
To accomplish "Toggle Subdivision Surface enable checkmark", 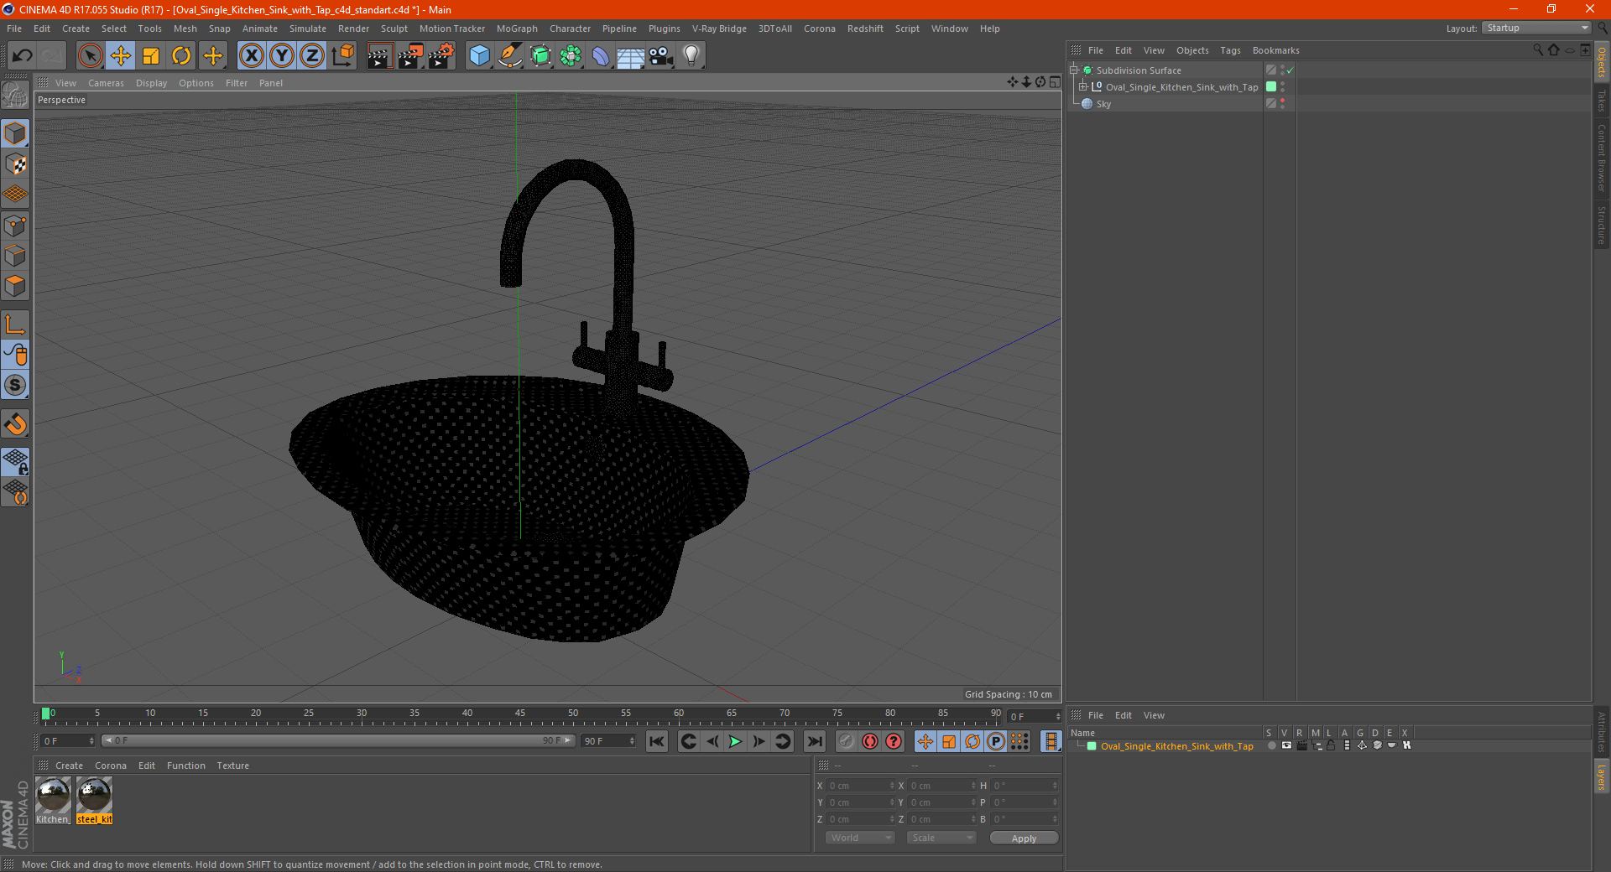I will click(1290, 70).
